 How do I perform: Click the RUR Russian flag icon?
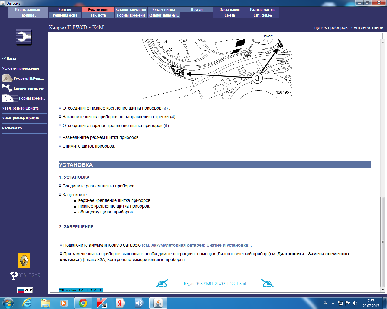click(x=25, y=290)
